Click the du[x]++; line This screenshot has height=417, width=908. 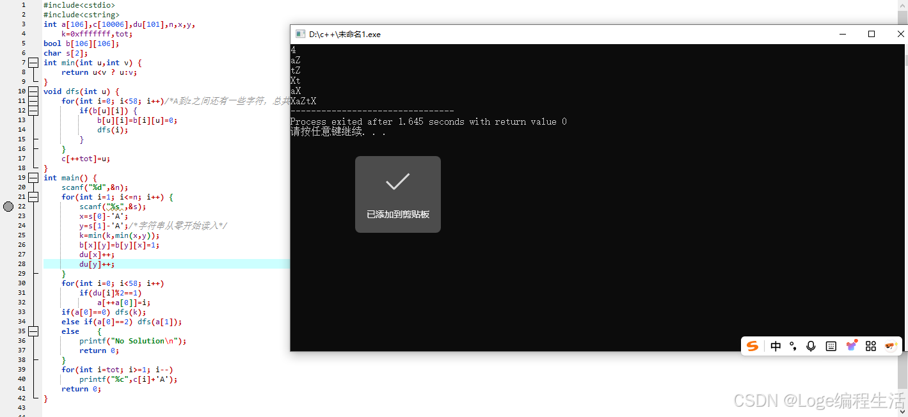click(97, 255)
